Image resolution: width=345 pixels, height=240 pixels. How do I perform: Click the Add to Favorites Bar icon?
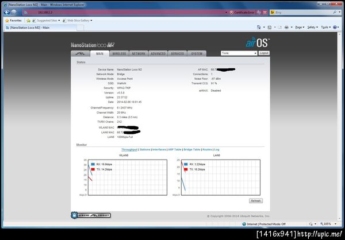(x=28, y=21)
